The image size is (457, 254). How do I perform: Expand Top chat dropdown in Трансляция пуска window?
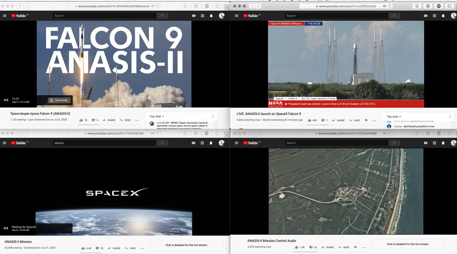click(157, 116)
